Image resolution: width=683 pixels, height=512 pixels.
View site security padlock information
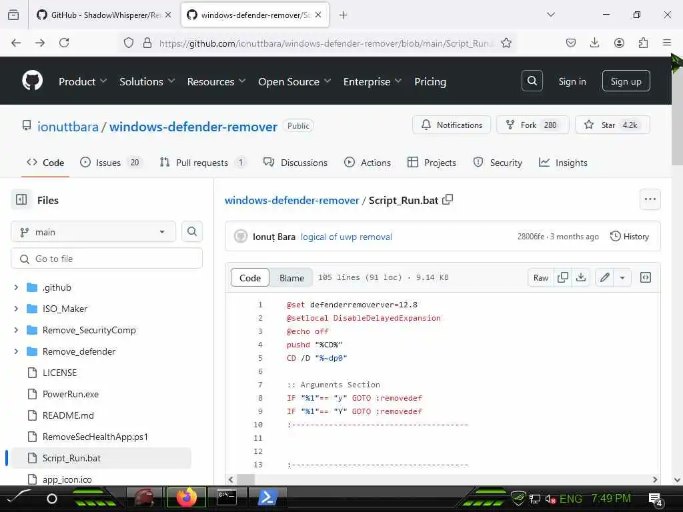147,43
